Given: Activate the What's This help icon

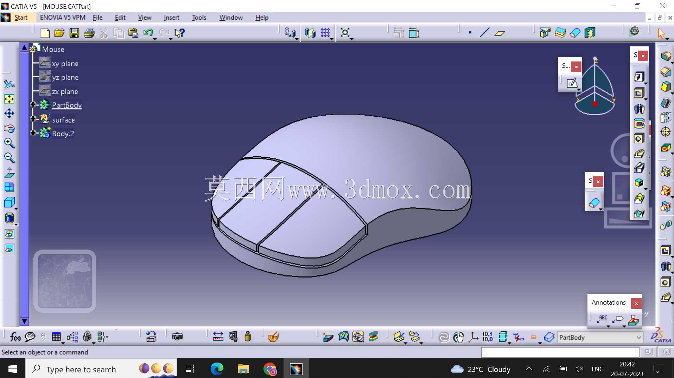Looking at the screenshot, I should [179, 33].
